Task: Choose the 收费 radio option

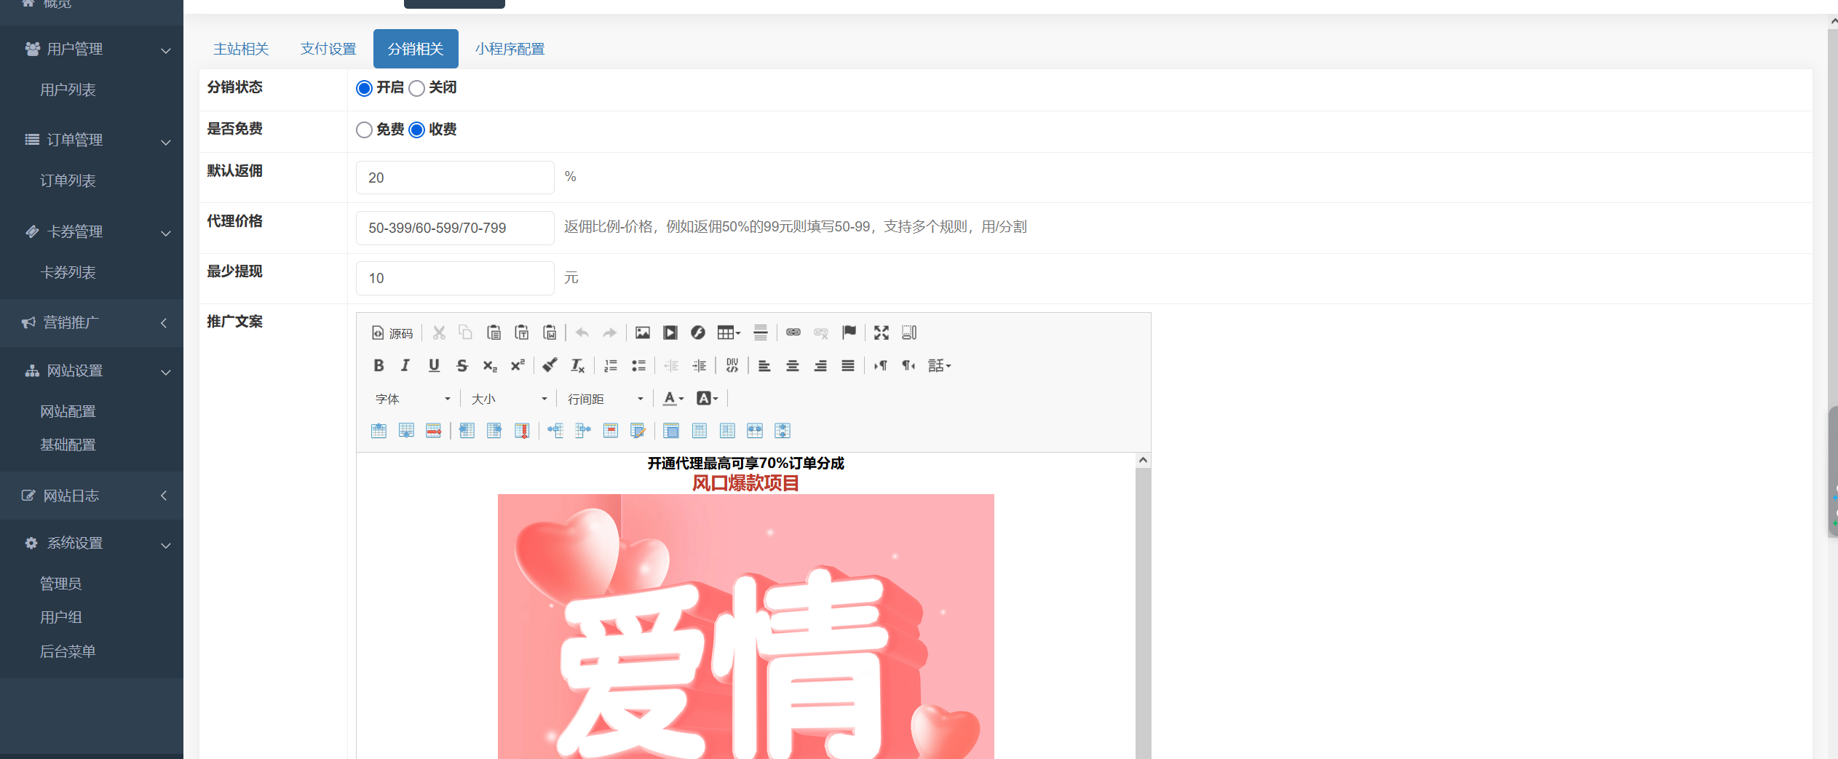Action: [x=416, y=130]
